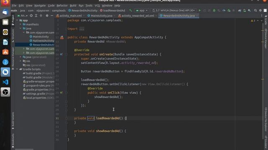
Task: Click Expand All in Project panel toolbar
Action: pos(36,16)
